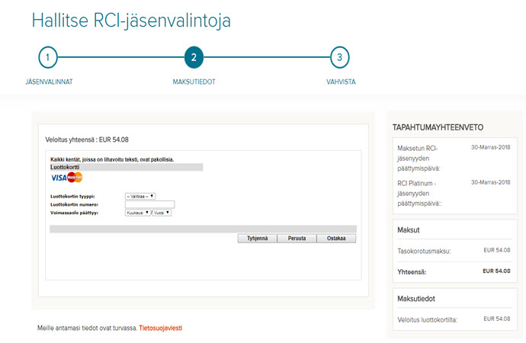
Task: Click the JÄSENVALINNAT step label
Action: click(49, 82)
